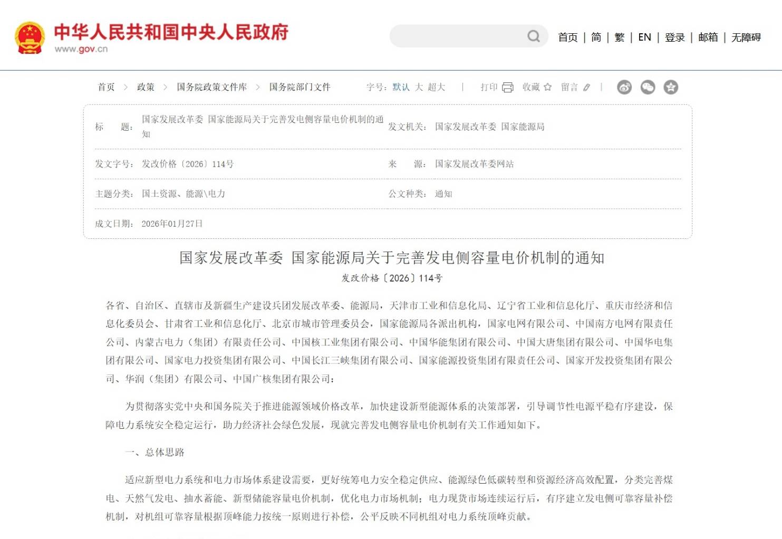Share to QQ Zone star icon
Screen dimensions: 782x539
(671, 88)
